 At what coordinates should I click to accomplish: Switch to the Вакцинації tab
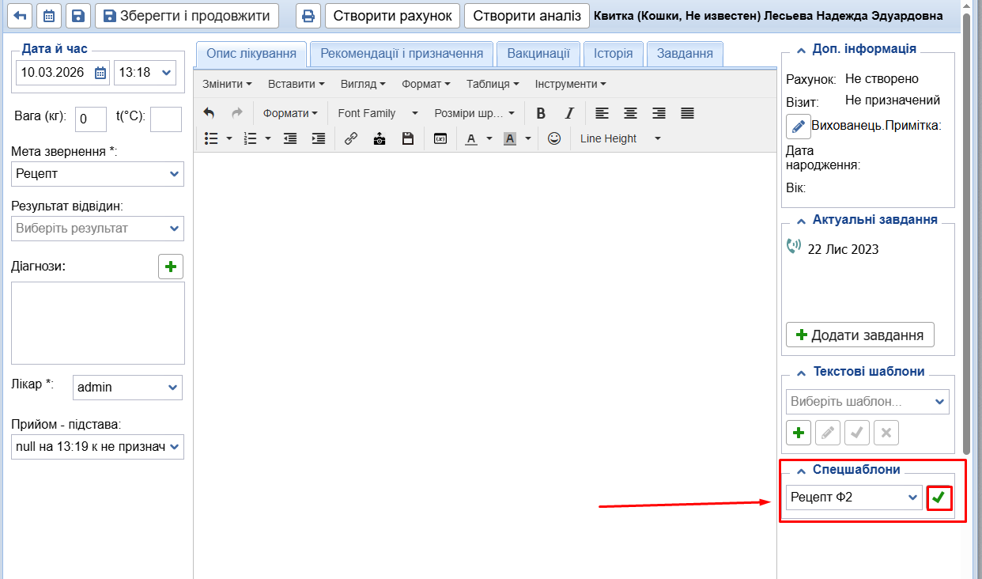click(538, 54)
